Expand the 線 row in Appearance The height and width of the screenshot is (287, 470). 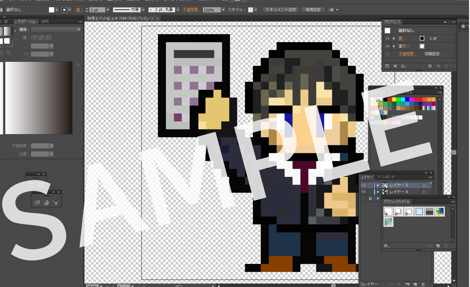394,38
